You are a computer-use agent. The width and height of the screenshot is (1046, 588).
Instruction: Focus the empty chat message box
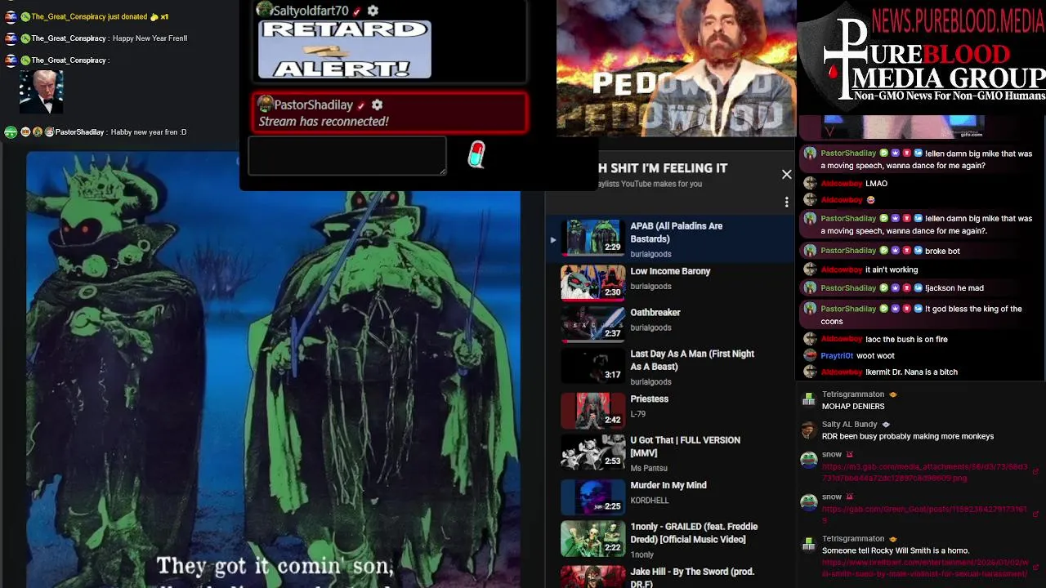347,155
